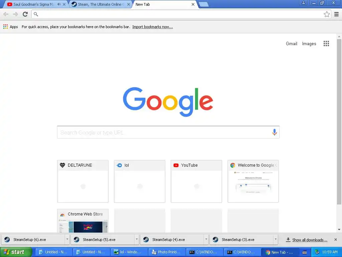The image size is (342, 257).
Task: Click the Steam icon on SteamSetup (5).exe
Action: [x=76, y=240]
